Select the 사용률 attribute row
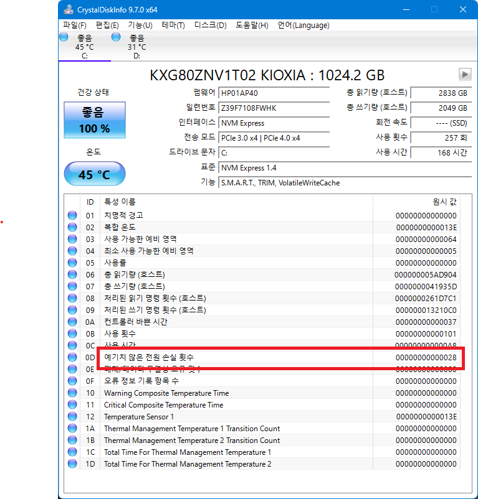Viewport: 478px width, 499px height. coord(262,263)
